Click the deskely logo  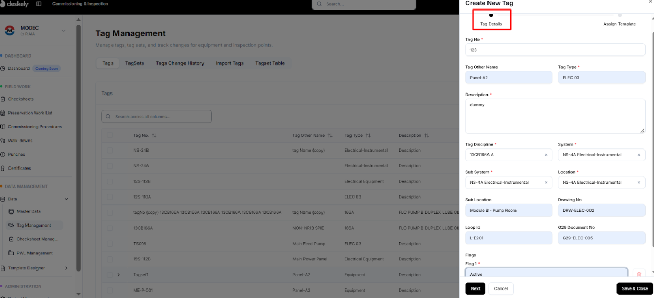[x=14, y=4]
